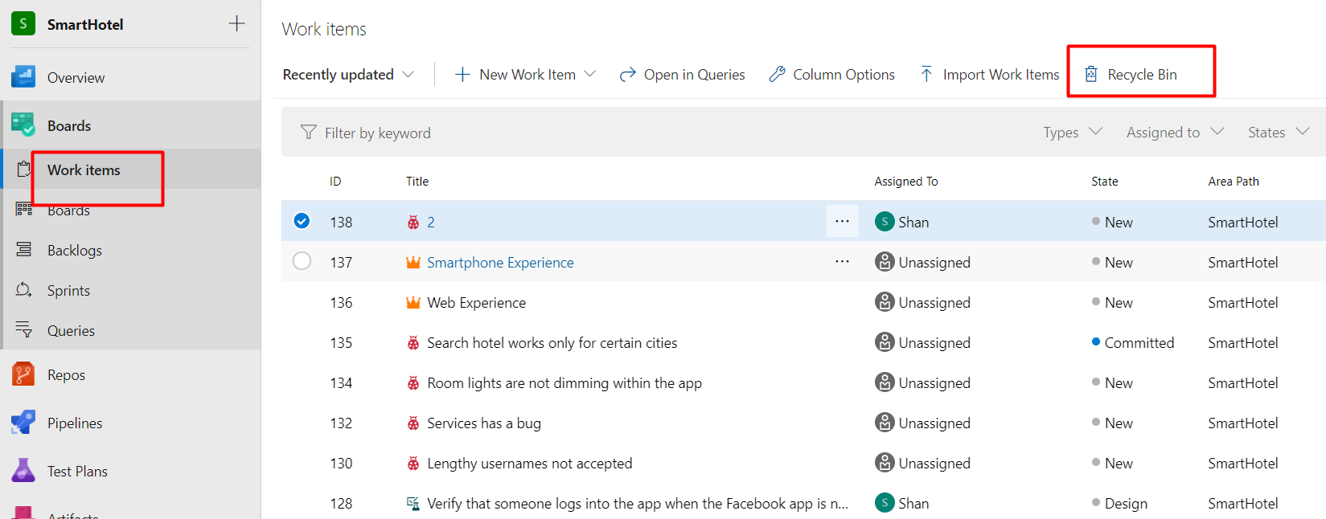
Task: Click the SmartHotel project avatar icon
Action: click(x=23, y=24)
